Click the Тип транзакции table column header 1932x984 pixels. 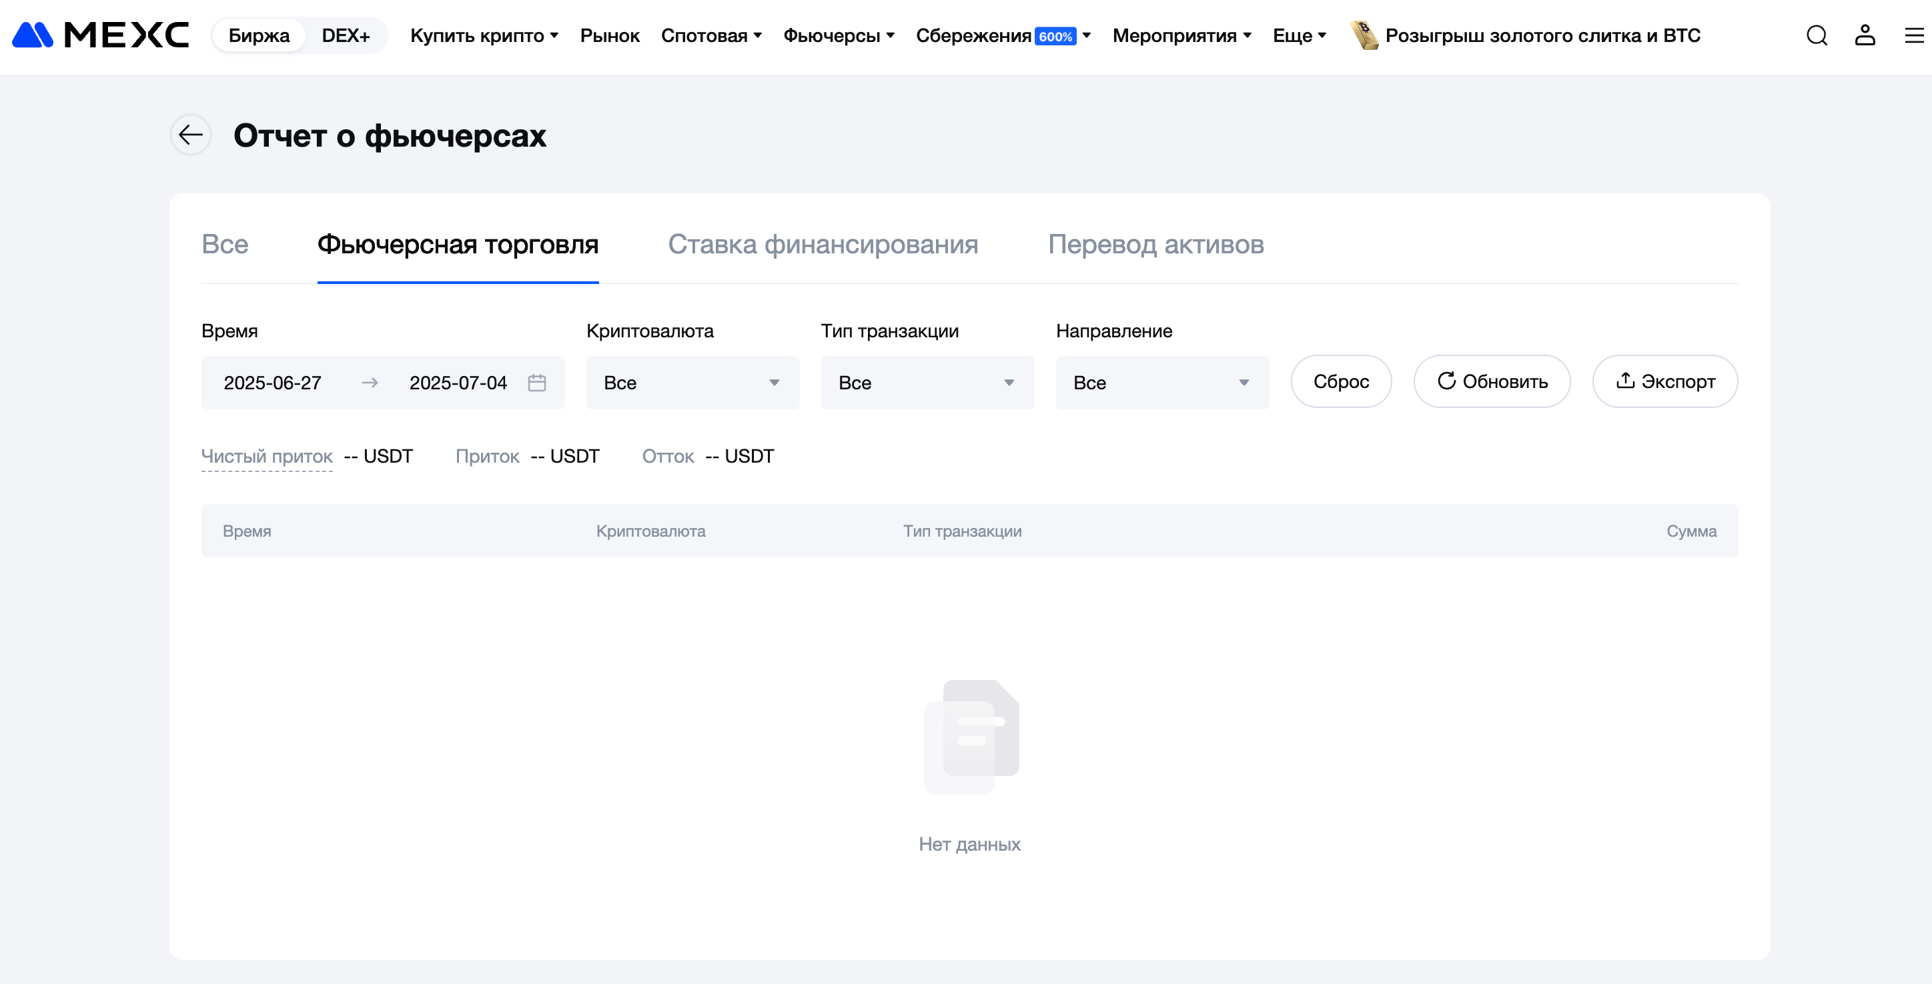click(x=962, y=531)
